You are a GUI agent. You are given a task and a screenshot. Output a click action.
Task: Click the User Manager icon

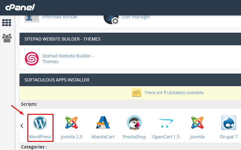point(110,18)
